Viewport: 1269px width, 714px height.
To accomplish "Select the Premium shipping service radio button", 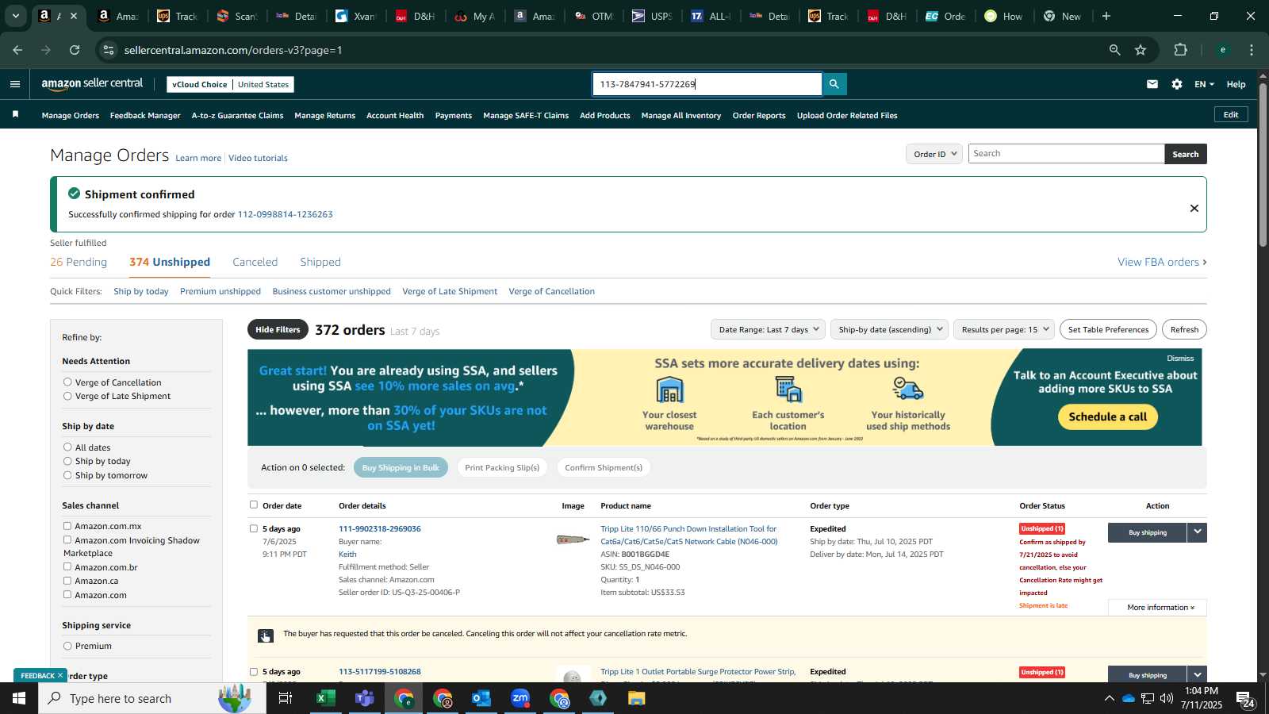I will click(67, 646).
